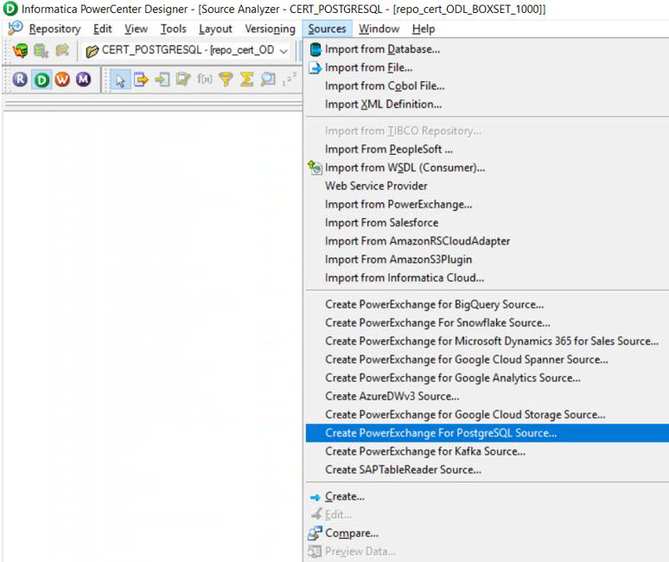669x562 pixels.
Task: Click the Sigma Aggregator transformation icon
Action: pos(246,80)
